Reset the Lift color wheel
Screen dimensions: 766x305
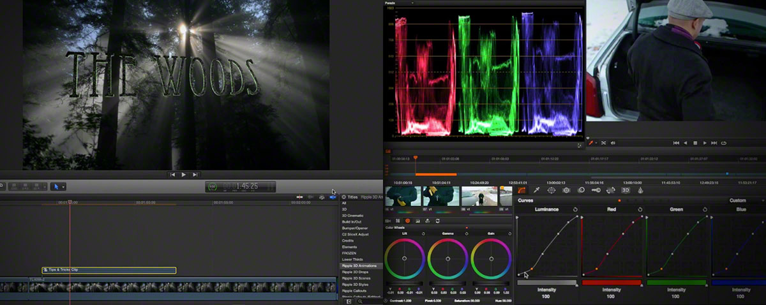pos(423,234)
